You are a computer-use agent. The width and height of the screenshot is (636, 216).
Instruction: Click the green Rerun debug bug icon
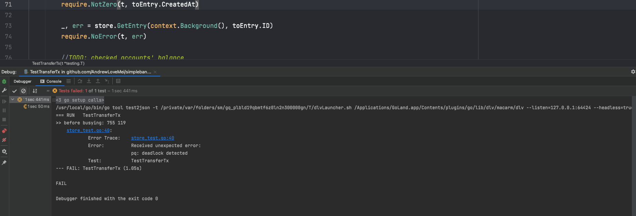4,82
